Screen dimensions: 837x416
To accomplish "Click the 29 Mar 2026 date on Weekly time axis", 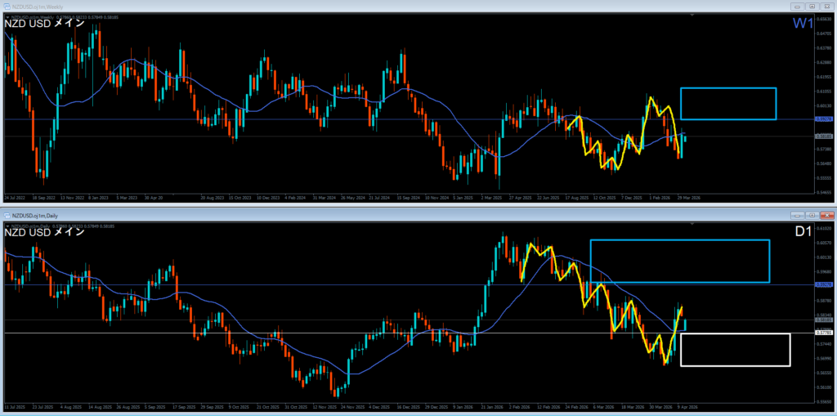I will [688, 197].
